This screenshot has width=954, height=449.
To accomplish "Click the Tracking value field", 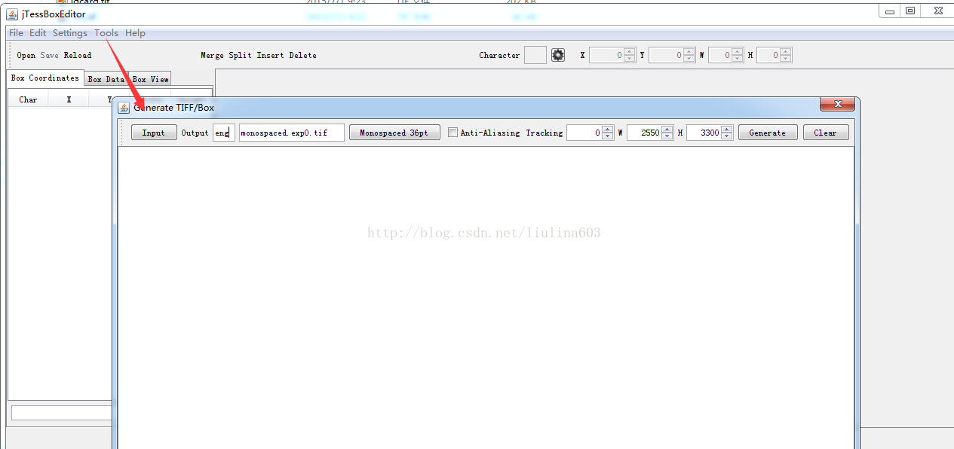I will tap(584, 133).
